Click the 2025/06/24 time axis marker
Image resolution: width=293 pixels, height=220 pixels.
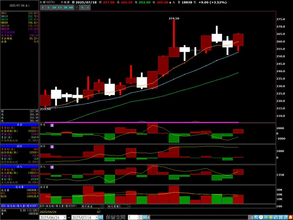48,212
